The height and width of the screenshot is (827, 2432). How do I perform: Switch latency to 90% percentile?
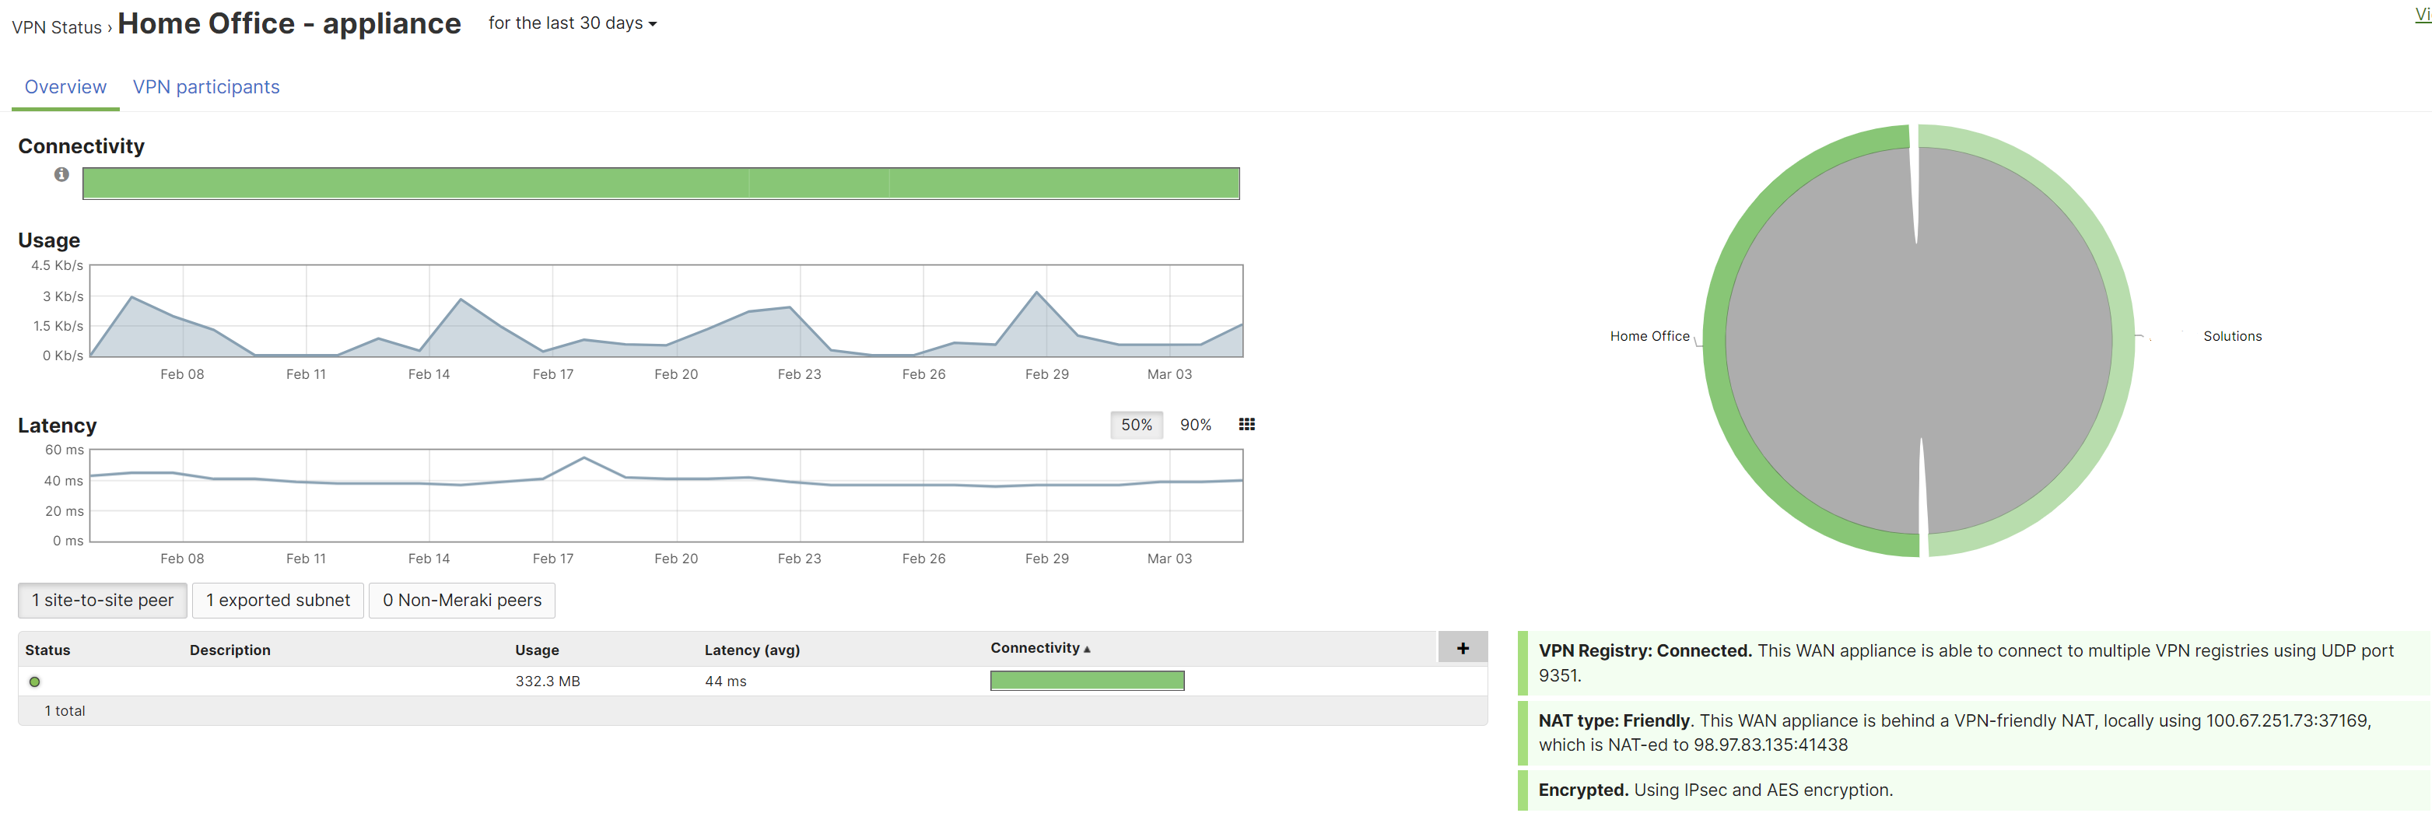click(x=1194, y=425)
